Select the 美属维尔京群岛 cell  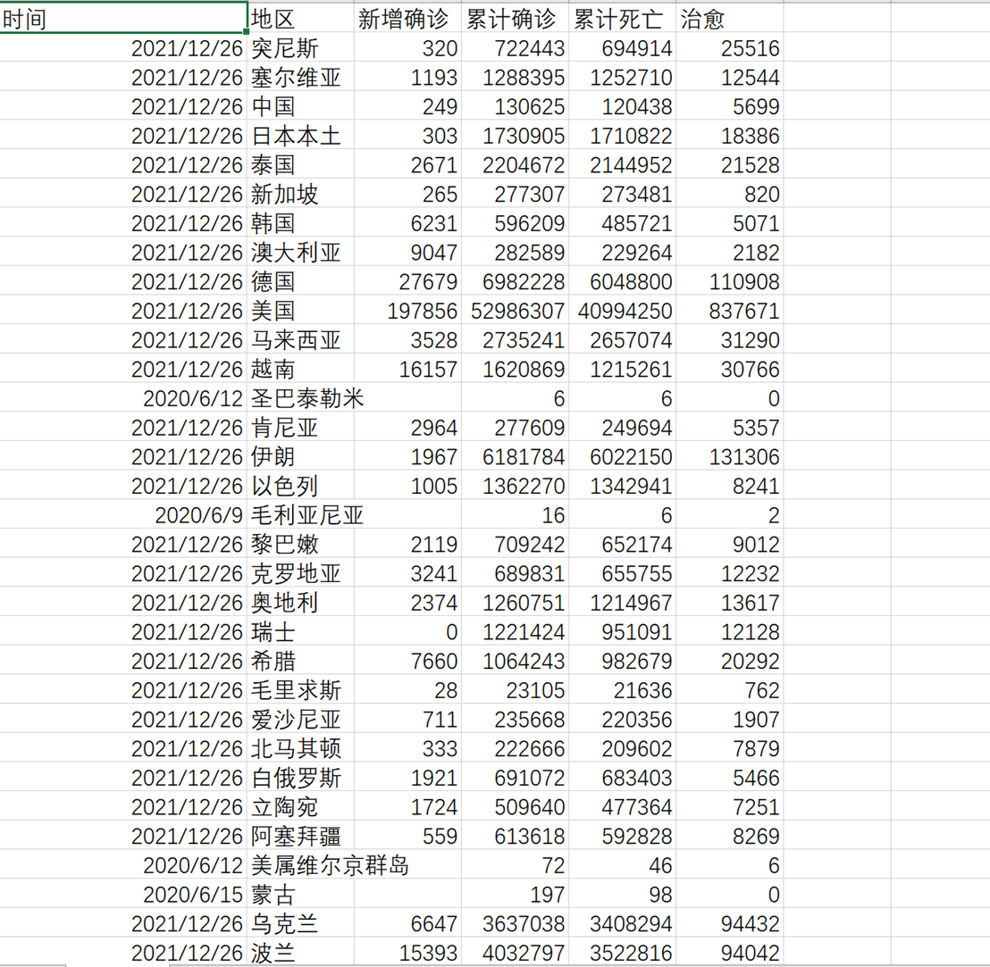(300, 865)
